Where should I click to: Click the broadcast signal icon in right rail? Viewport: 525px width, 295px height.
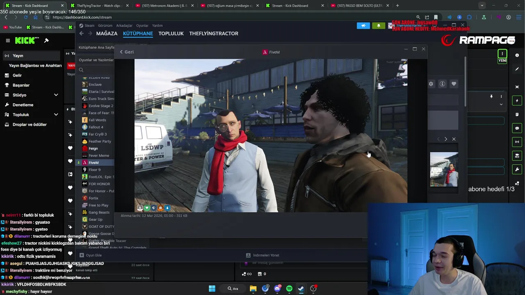pos(517,142)
